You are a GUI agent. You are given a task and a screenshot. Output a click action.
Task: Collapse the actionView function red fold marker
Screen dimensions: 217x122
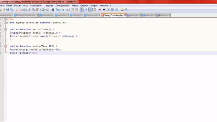click(x=5, y=46)
